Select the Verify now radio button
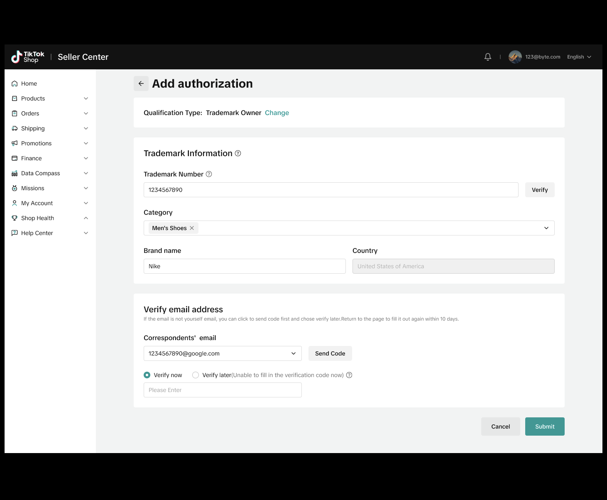607x500 pixels. (x=147, y=375)
